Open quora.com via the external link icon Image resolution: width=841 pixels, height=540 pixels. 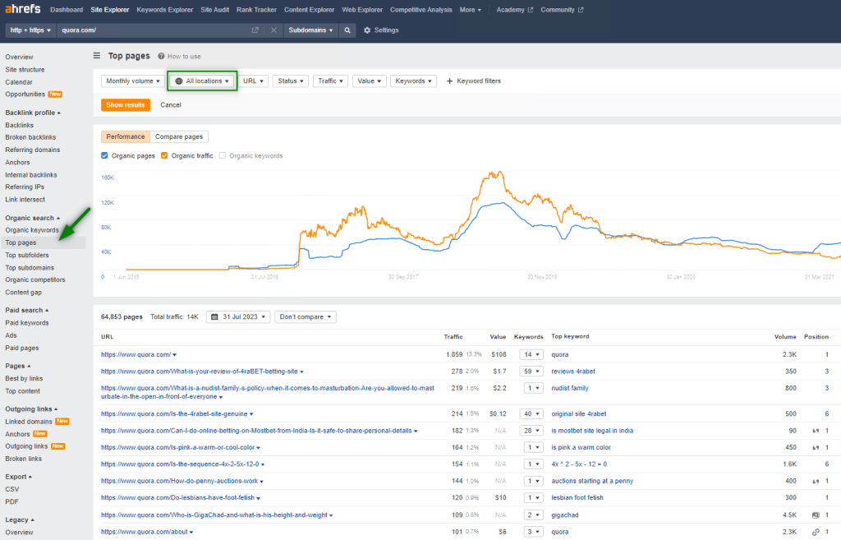pyautogui.click(x=255, y=30)
